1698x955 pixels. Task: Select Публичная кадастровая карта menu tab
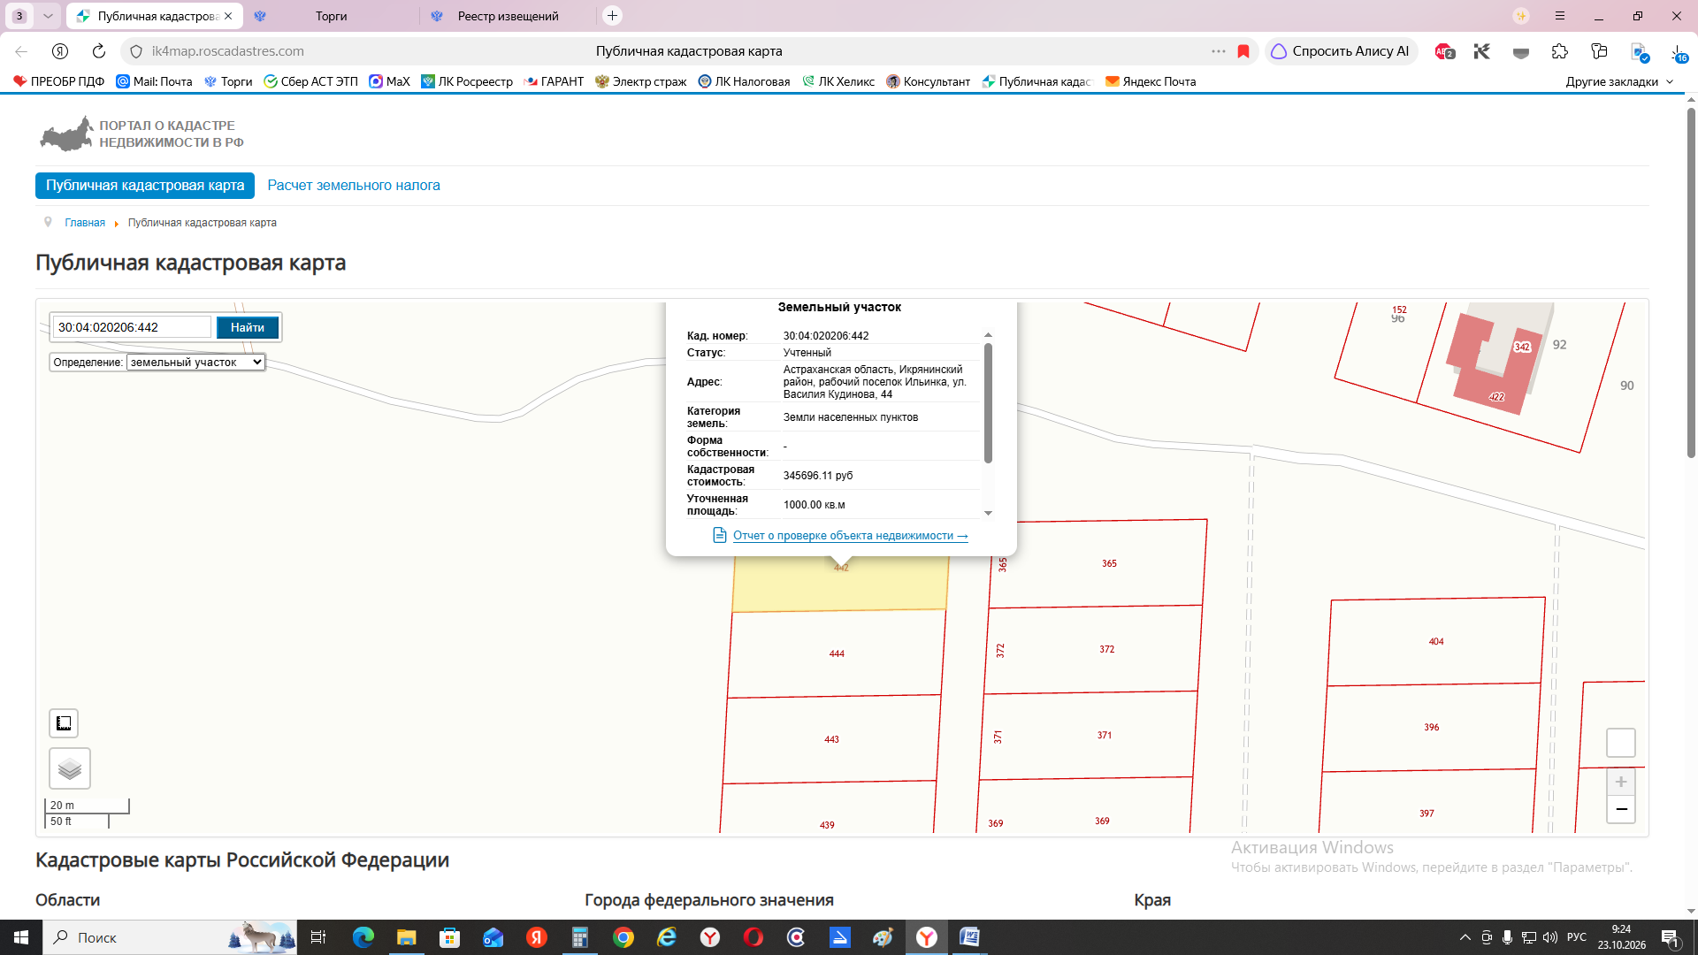coord(145,186)
